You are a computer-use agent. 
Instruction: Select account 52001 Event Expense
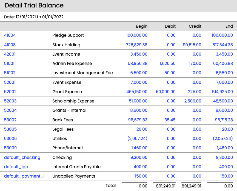click(x=10, y=82)
